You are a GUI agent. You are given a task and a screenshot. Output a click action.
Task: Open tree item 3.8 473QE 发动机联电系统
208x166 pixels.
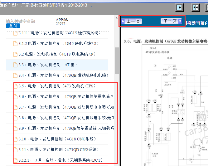[x=66, y=118]
